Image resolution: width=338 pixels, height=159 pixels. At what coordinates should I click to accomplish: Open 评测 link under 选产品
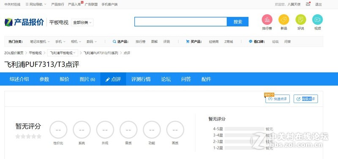tap(166, 42)
